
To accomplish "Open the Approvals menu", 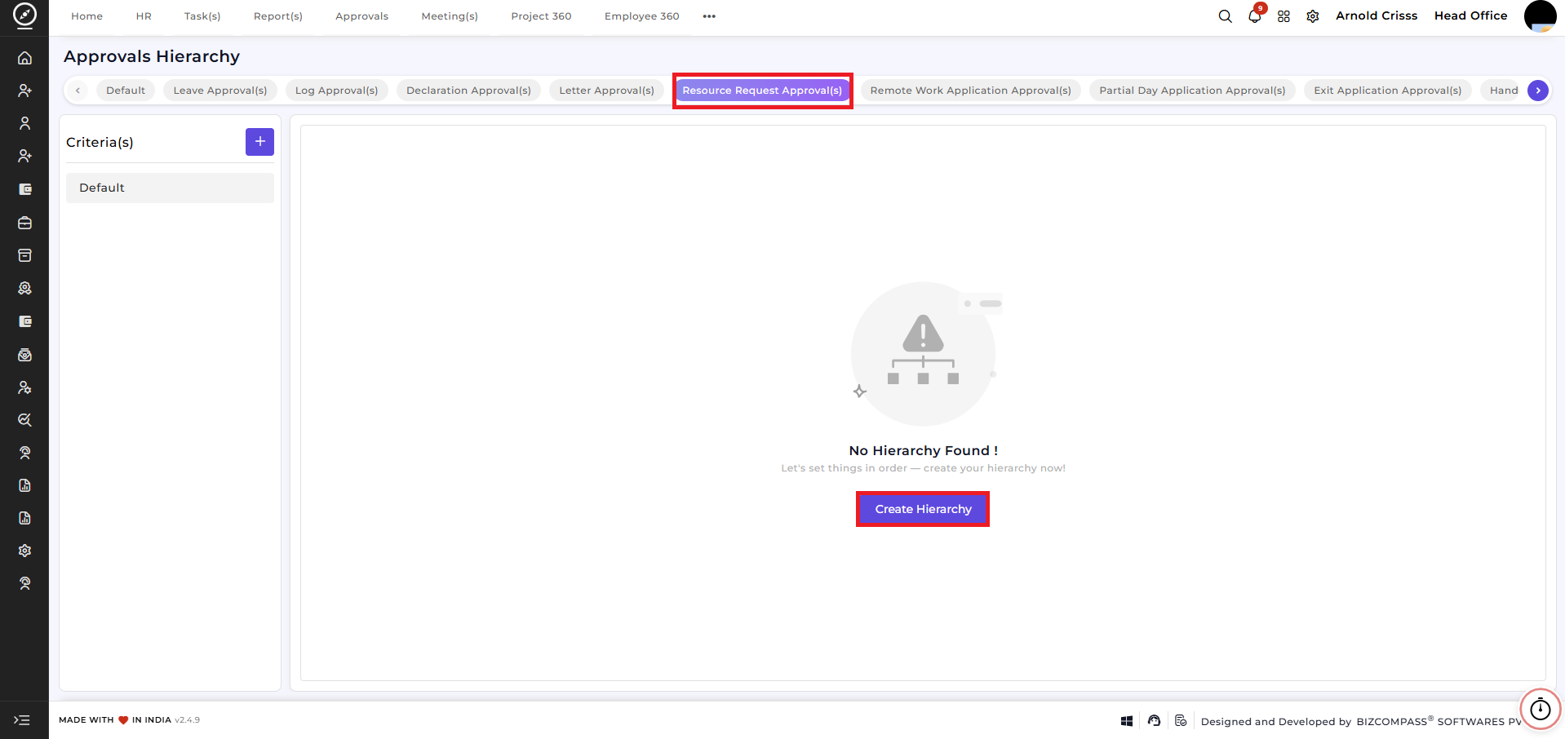I will pos(361,16).
